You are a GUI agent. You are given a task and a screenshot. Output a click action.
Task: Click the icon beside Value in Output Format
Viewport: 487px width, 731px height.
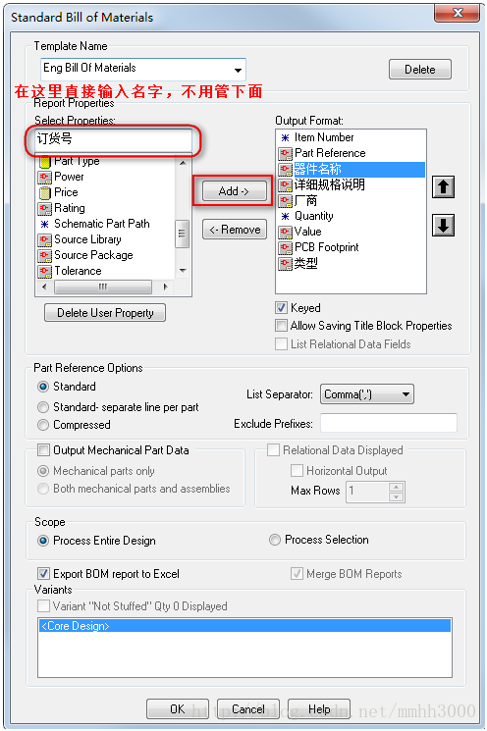tap(285, 232)
